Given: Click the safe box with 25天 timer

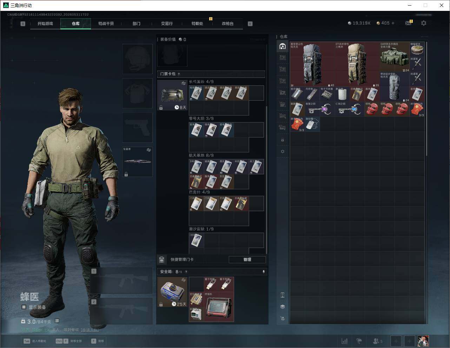Looking at the screenshot, I should pos(172,292).
